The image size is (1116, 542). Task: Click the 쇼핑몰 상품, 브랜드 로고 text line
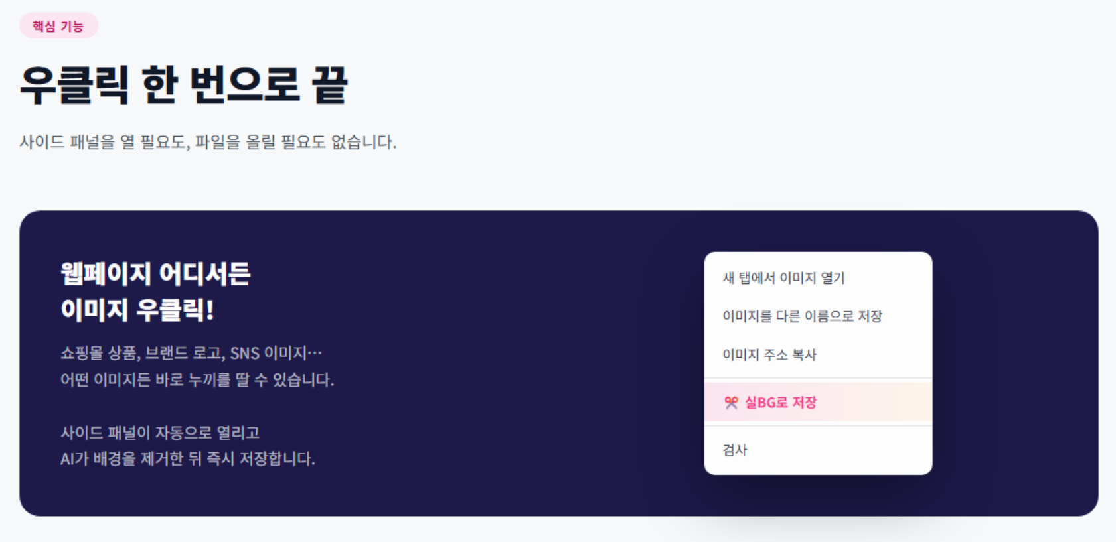191,353
